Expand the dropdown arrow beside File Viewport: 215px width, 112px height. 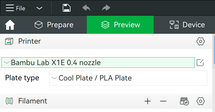pos(39,8)
